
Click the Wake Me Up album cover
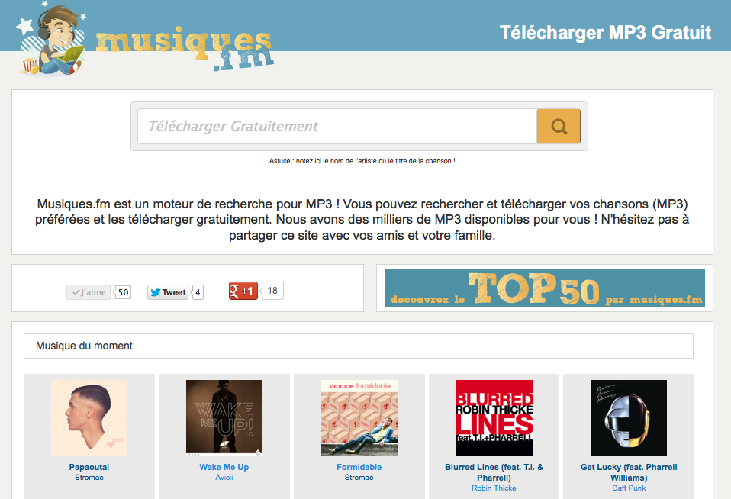(x=224, y=418)
